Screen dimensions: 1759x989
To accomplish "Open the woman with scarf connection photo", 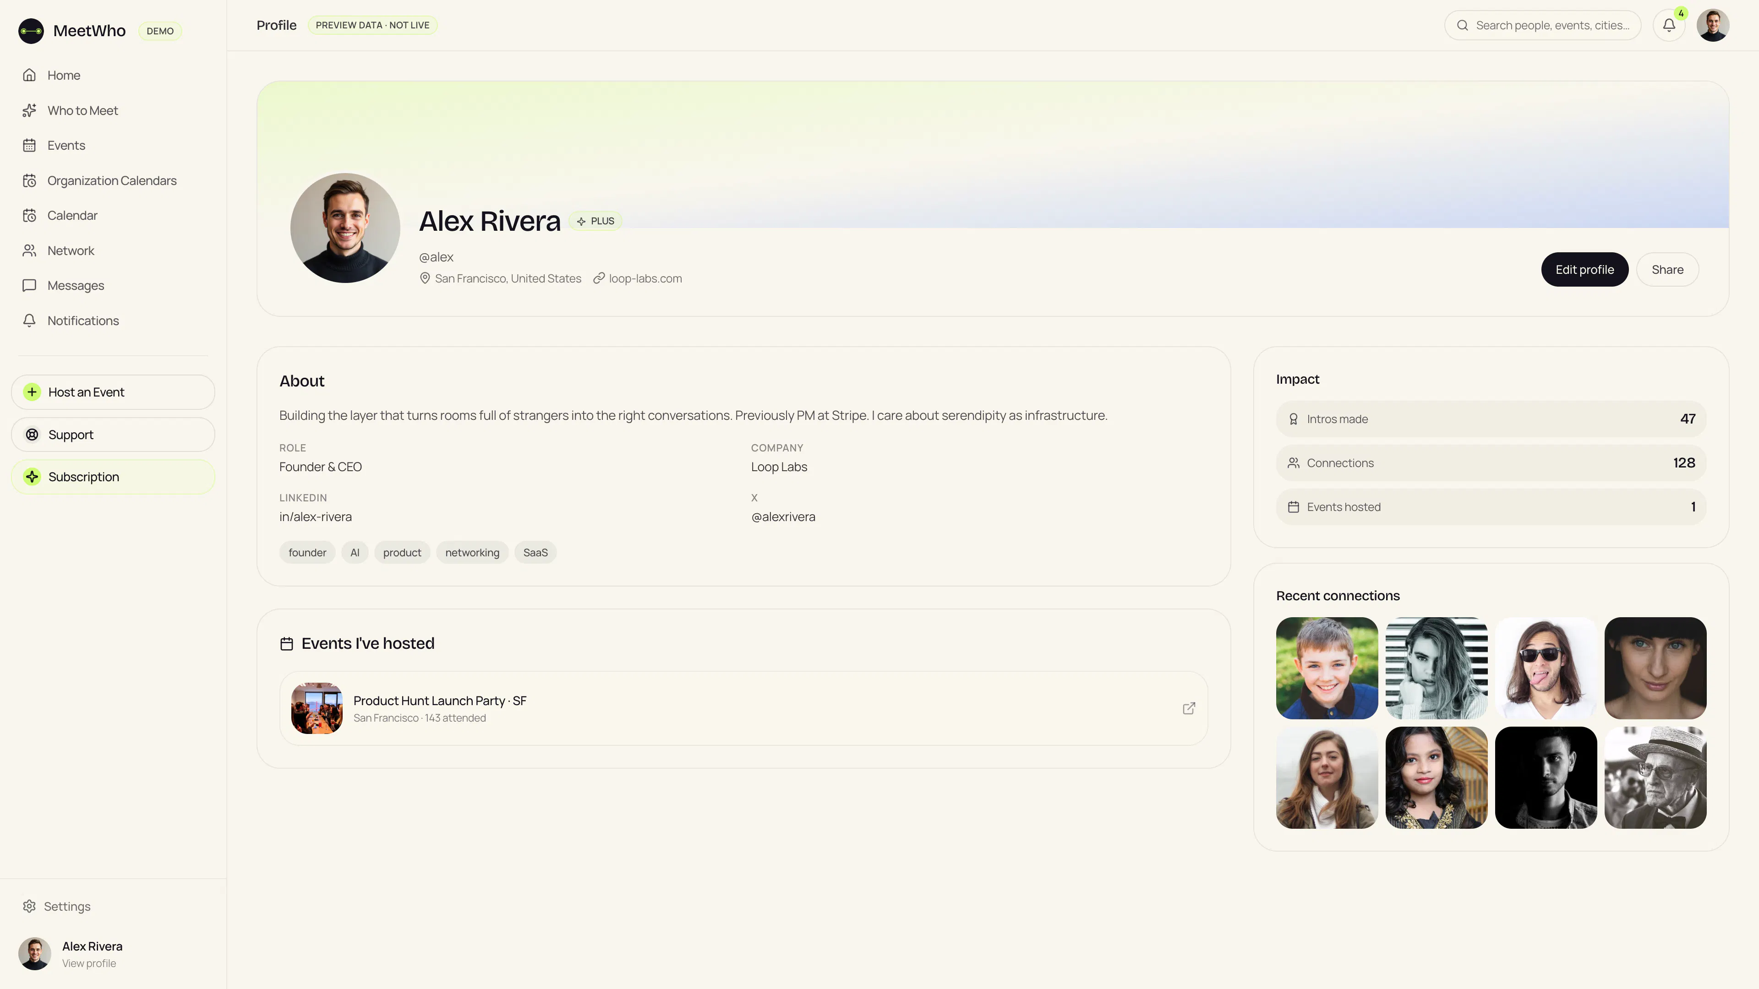I will [x=1327, y=777].
